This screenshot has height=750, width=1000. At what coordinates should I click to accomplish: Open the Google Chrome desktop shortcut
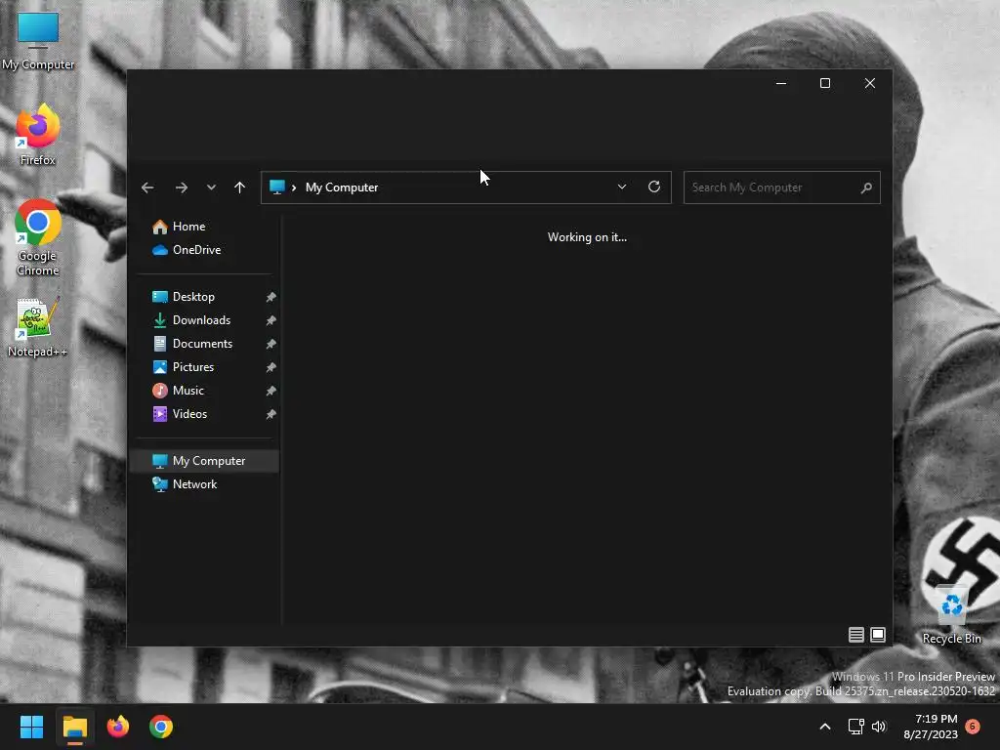tap(38, 237)
